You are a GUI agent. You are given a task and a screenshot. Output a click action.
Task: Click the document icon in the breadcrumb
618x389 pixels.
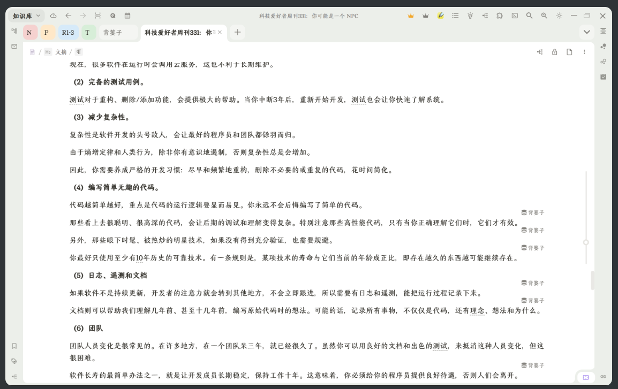[x=32, y=52]
